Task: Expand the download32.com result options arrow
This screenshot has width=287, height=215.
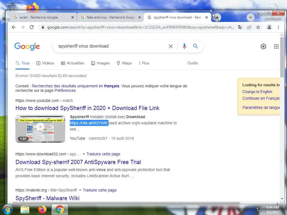Action: coord(84,154)
